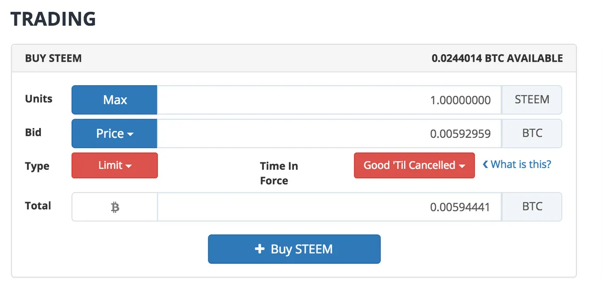Click the caret arrow on Price button

point(130,135)
